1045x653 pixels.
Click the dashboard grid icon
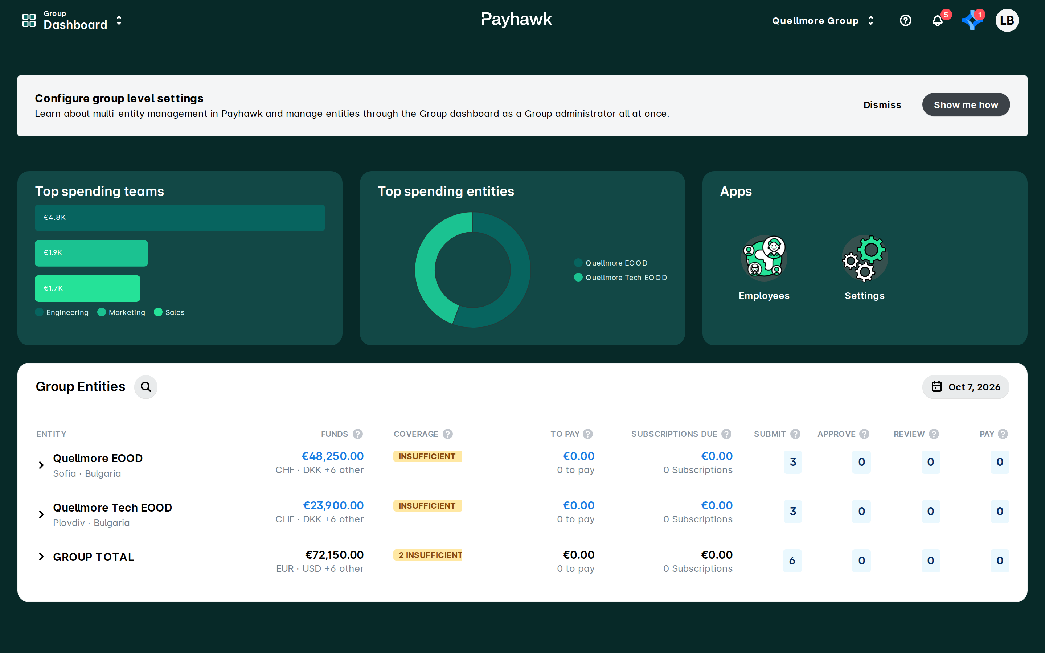(x=29, y=20)
